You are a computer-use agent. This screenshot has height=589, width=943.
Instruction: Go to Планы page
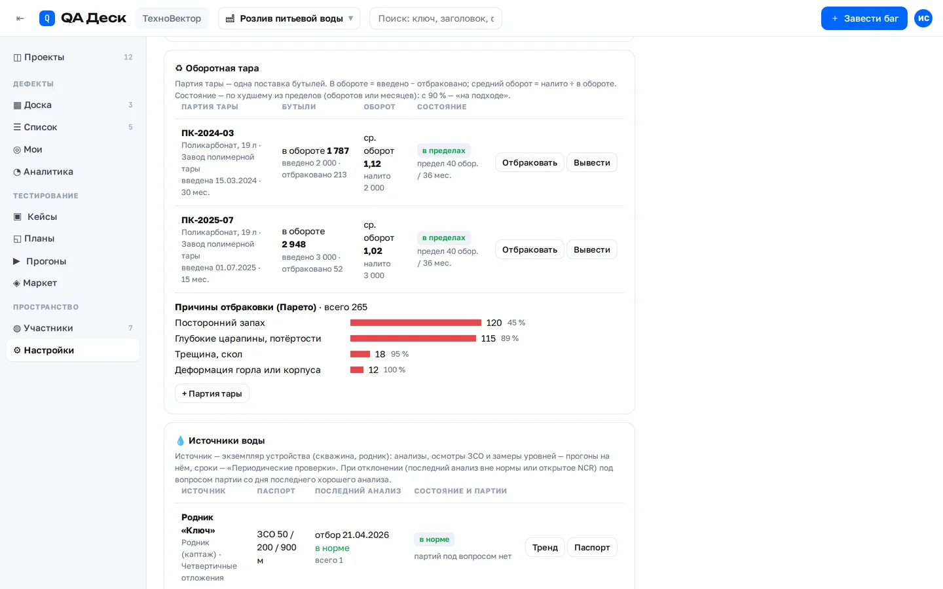tap(73, 239)
